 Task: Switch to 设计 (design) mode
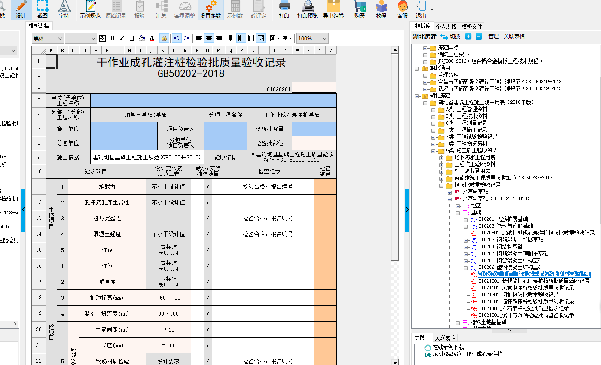(x=21, y=10)
